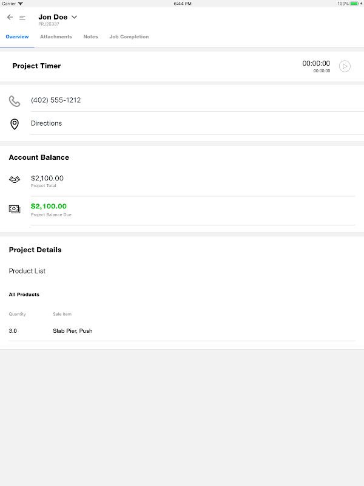Viewport: 364px width, 486px height.
Task: Tap the Product List heading
Action: coord(27,271)
